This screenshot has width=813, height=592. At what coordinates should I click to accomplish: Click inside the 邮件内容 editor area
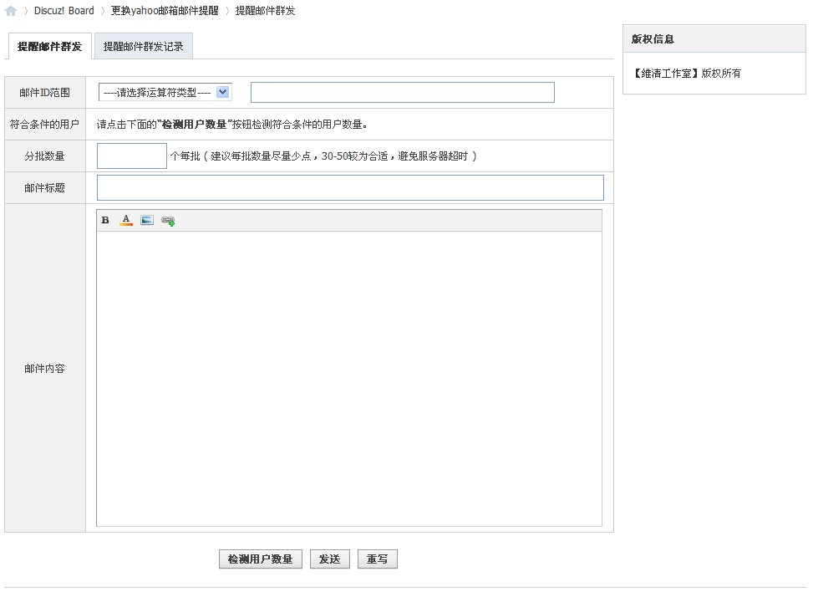349,378
